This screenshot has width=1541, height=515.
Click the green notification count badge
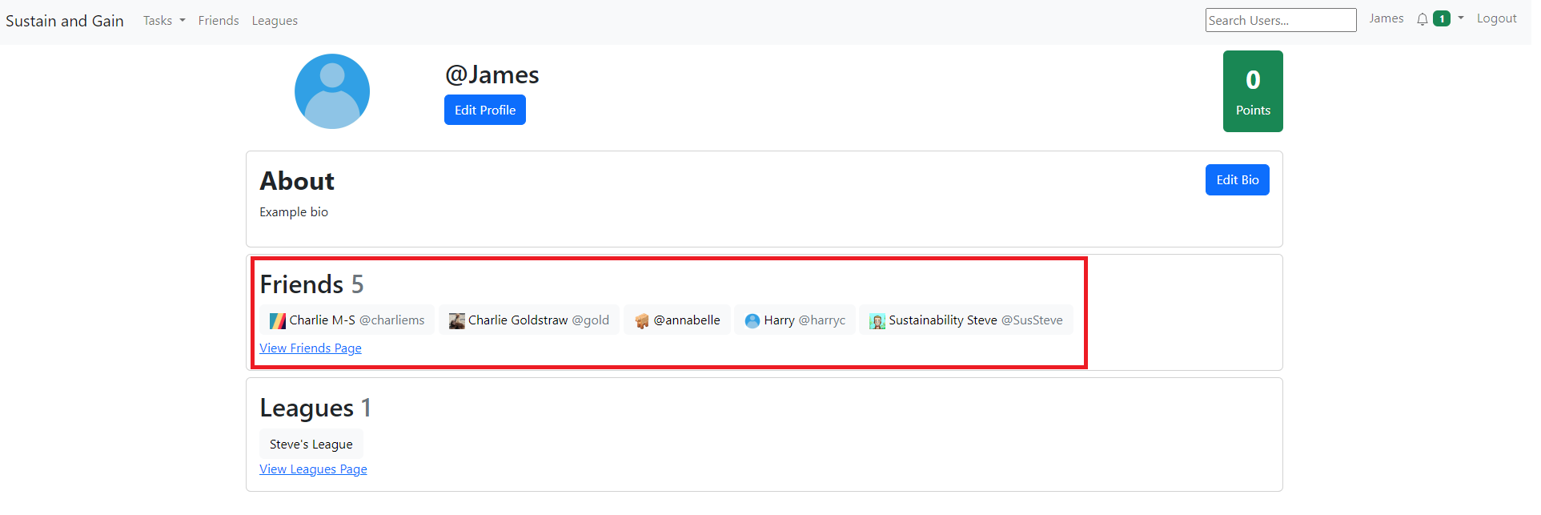click(1441, 19)
